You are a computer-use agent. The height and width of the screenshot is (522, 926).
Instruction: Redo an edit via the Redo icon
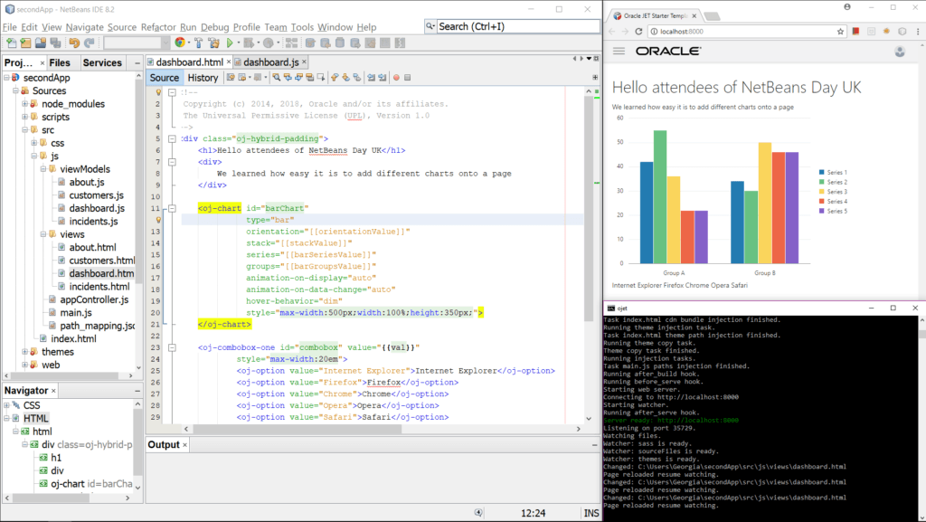click(x=90, y=43)
